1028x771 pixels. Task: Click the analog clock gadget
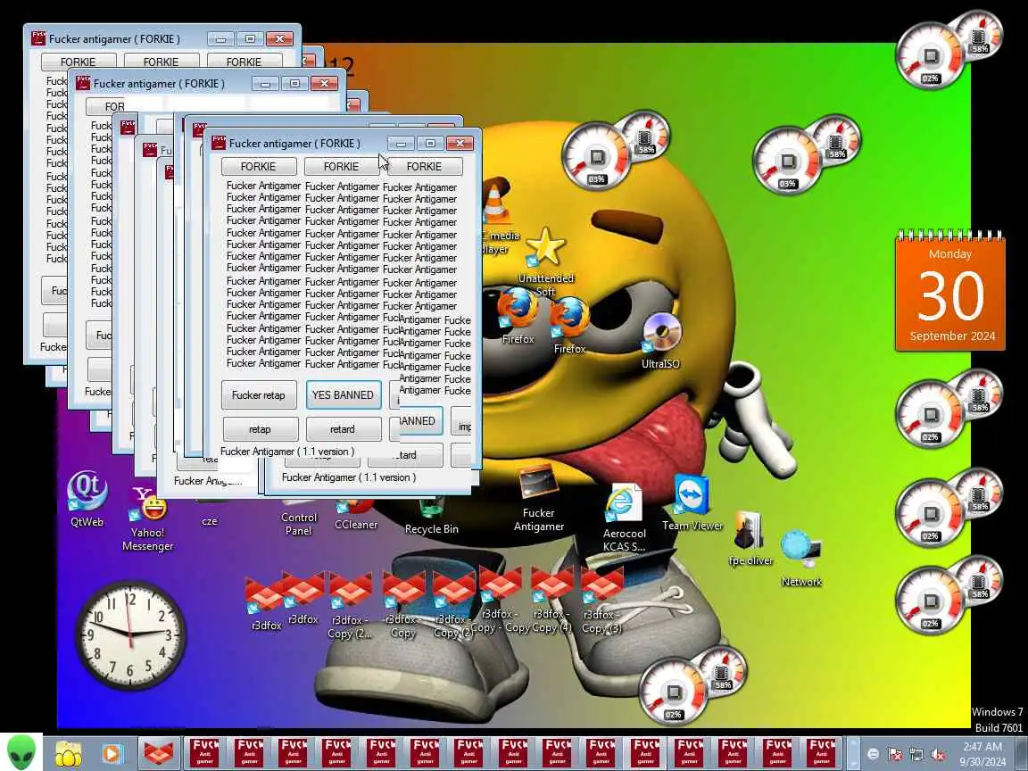click(129, 636)
